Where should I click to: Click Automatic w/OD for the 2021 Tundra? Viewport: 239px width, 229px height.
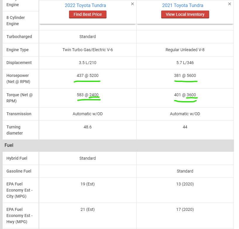(x=185, y=114)
